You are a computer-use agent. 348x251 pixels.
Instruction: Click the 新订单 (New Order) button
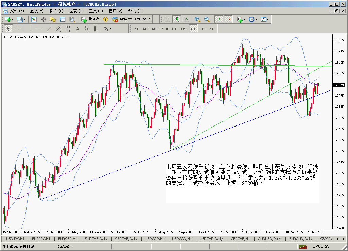[90, 19]
